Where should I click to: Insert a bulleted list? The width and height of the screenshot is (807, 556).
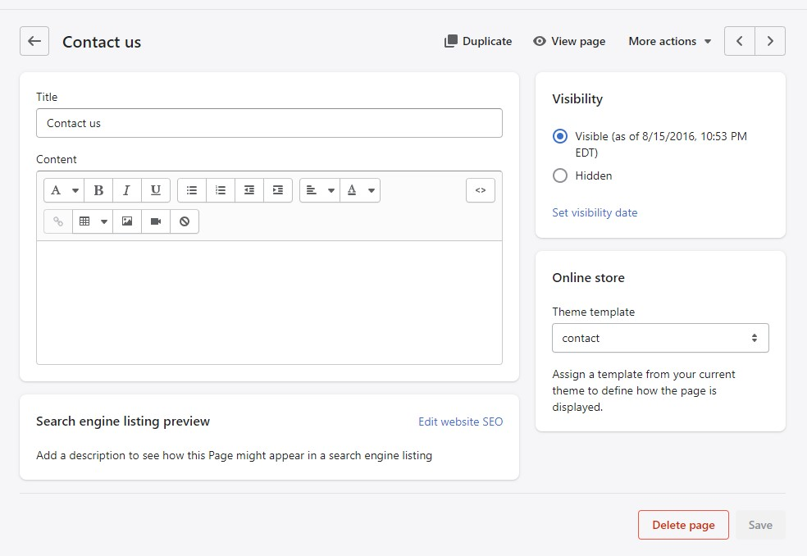pos(192,190)
